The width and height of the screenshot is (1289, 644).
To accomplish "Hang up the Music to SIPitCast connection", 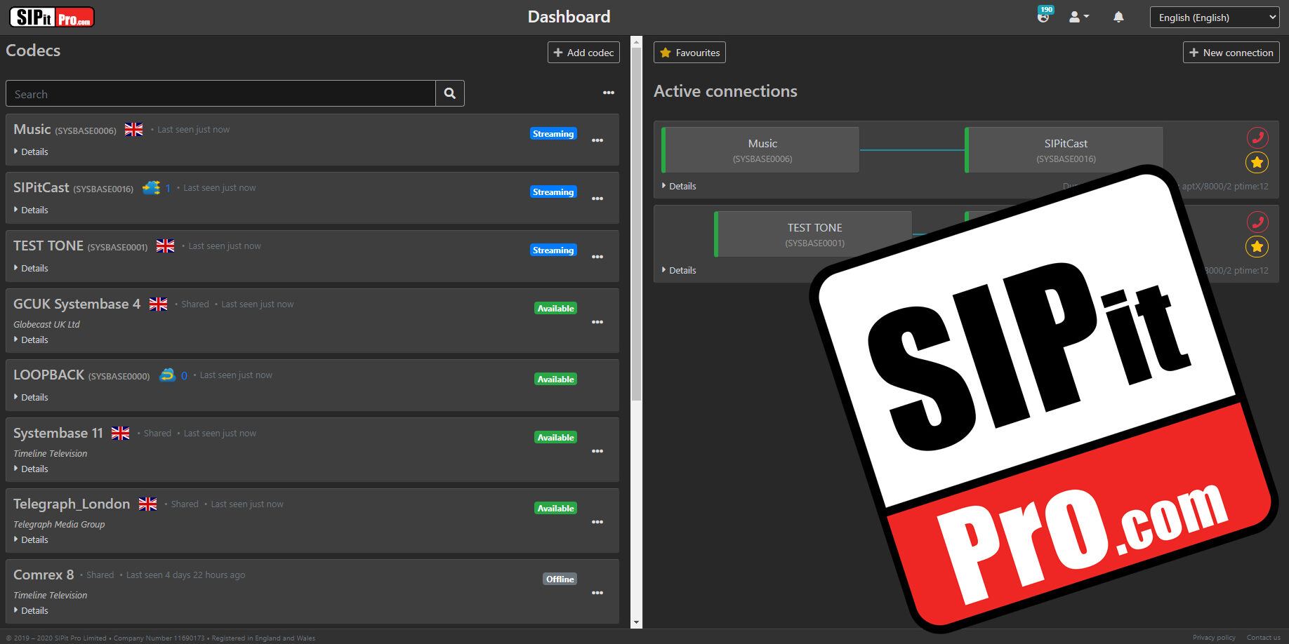I will pos(1257,137).
